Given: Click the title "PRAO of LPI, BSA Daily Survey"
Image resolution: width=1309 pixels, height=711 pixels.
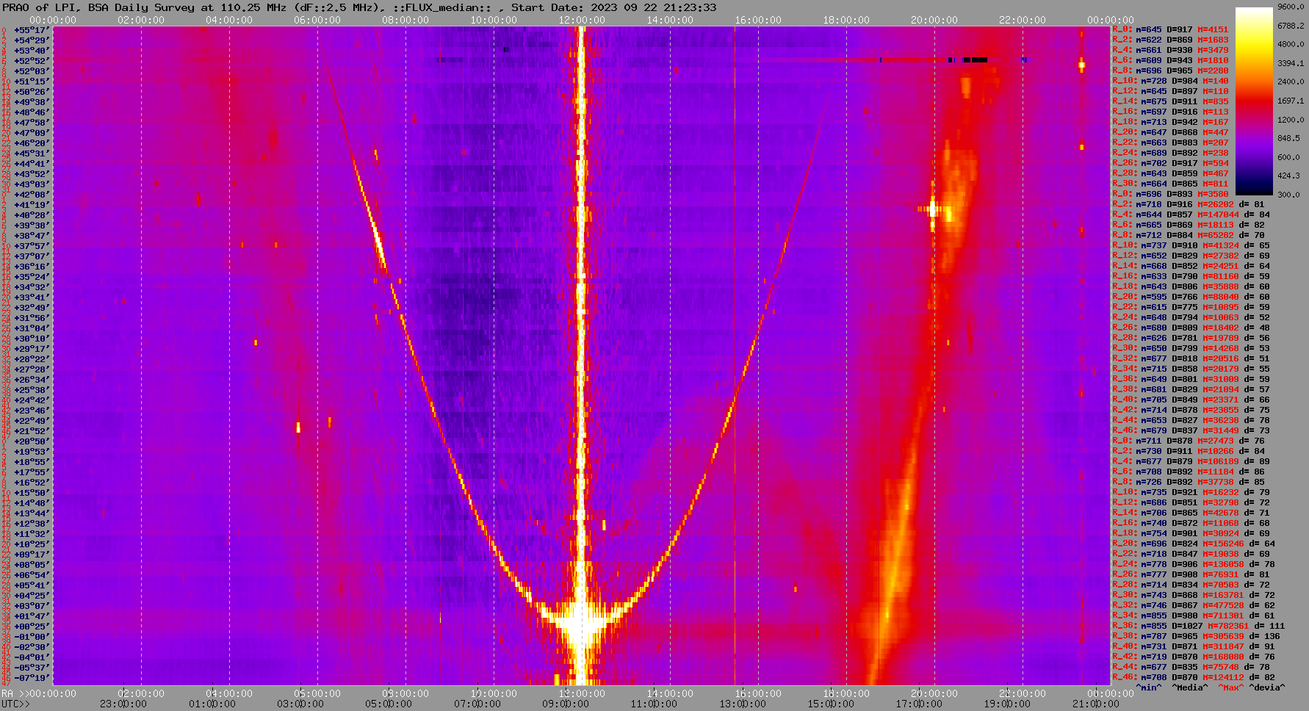Looking at the screenshot, I should point(99,7).
